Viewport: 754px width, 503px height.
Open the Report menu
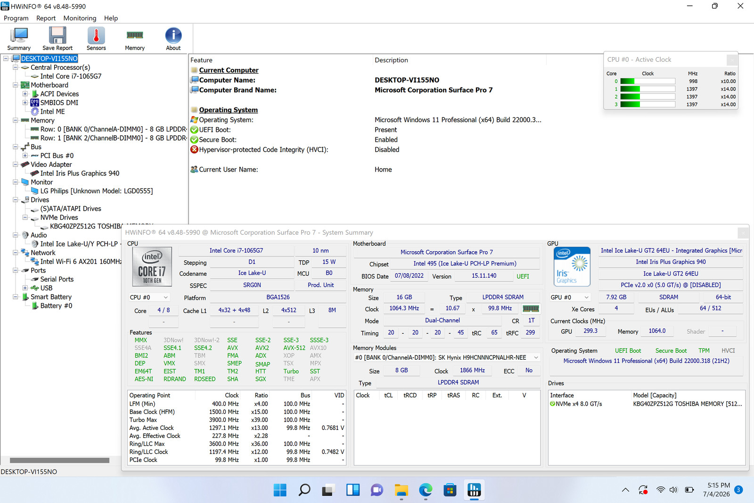[x=46, y=18]
